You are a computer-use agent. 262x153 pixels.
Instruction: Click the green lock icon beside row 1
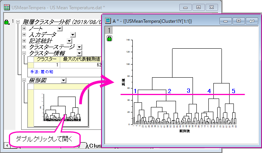pos(7,22)
